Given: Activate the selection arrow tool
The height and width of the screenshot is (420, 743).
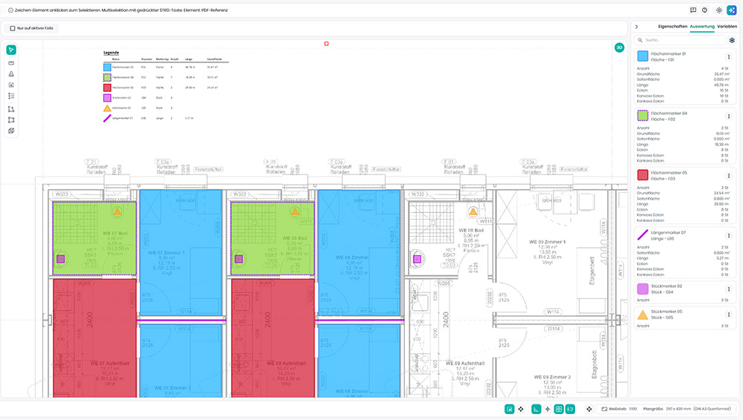Looking at the screenshot, I should click(x=11, y=50).
